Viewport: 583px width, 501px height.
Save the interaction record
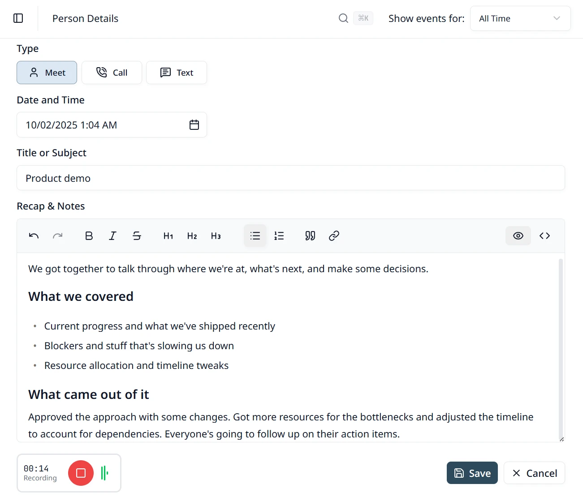pyautogui.click(x=472, y=473)
